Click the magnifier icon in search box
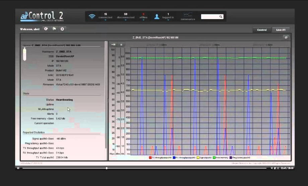This screenshot has width=308, height=186. pyautogui.click(x=221, y=16)
